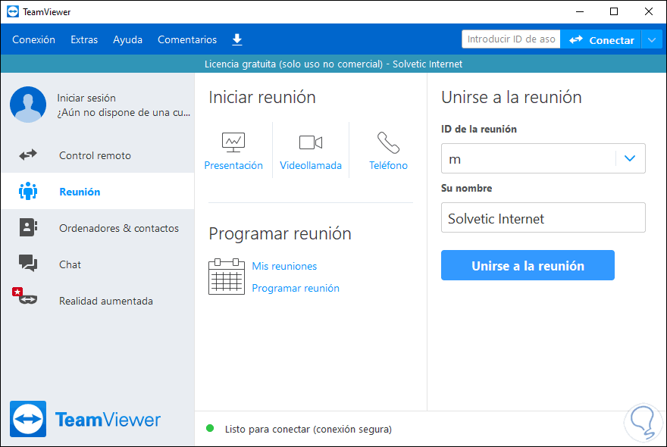
Task: Select the Reunión sidebar tab
Action: click(98, 192)
